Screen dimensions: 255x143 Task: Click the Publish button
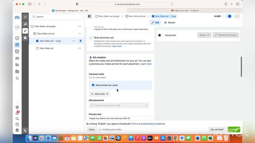(234, 129)
